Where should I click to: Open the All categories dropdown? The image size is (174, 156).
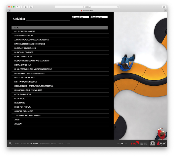click(99, 17)
